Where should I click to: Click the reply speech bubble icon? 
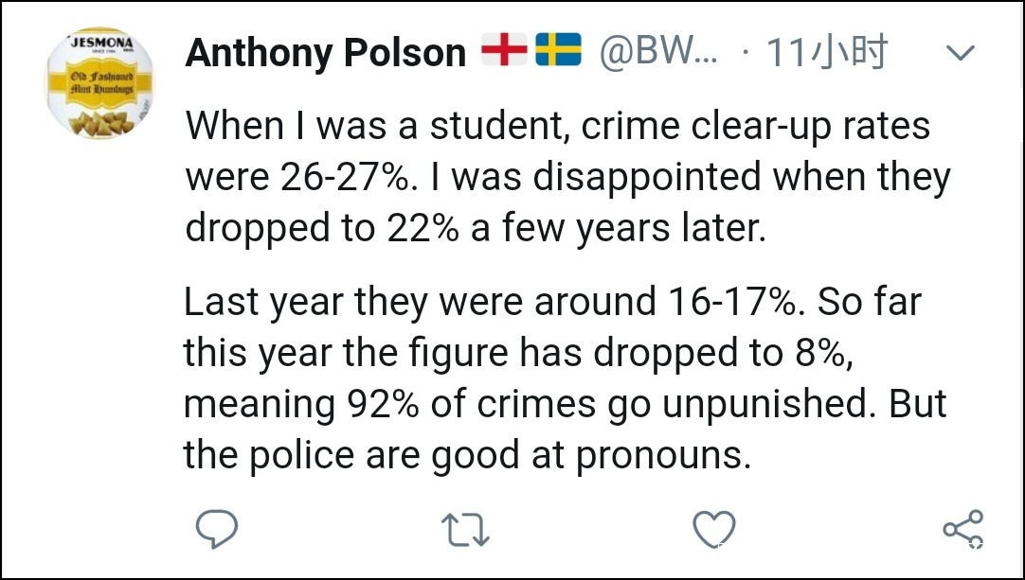(216, 529)
